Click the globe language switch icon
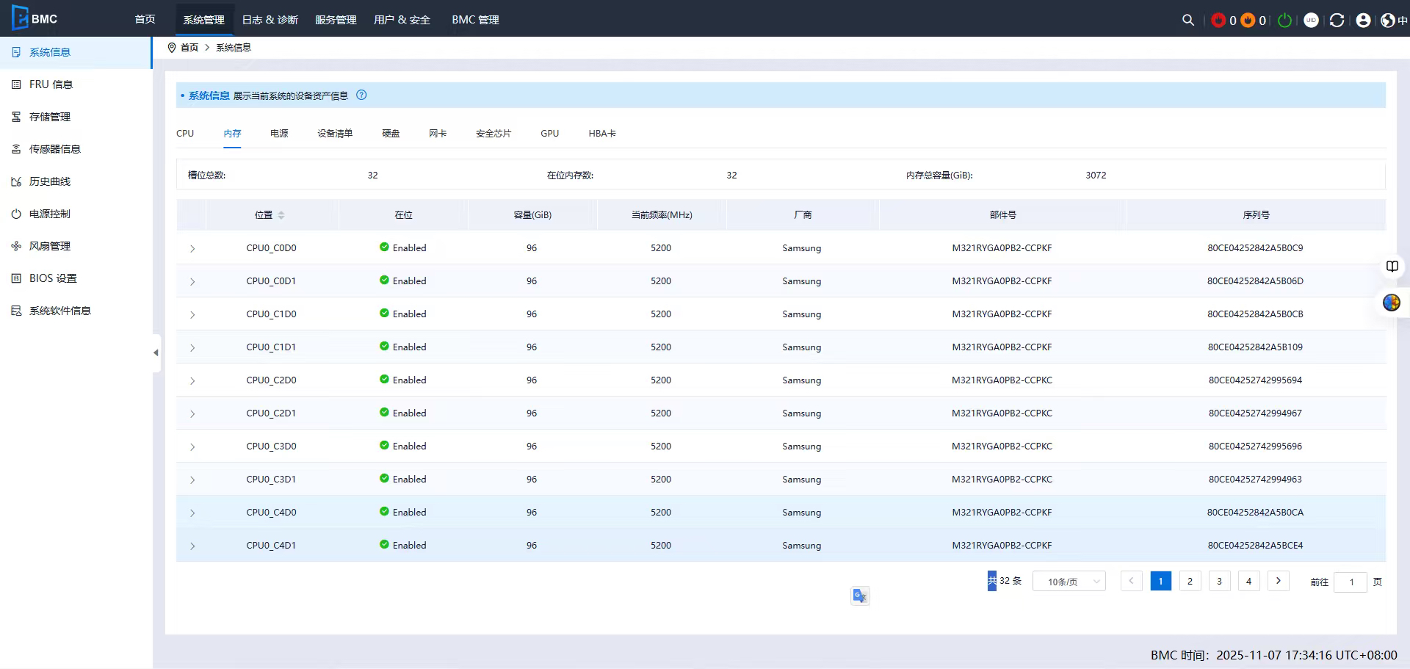1410x669 pixels. [1387, 21]
